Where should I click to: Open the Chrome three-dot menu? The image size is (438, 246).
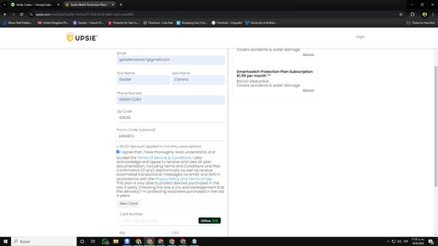coord(433,14)
